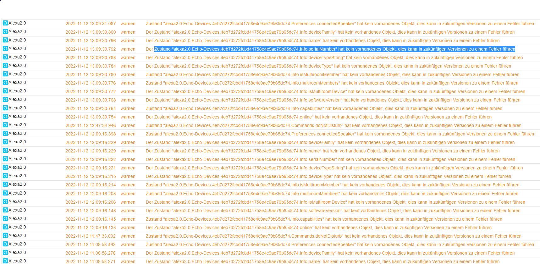Click the Alexa icon in the 13:09:30.800 row

tap(5, 31)
